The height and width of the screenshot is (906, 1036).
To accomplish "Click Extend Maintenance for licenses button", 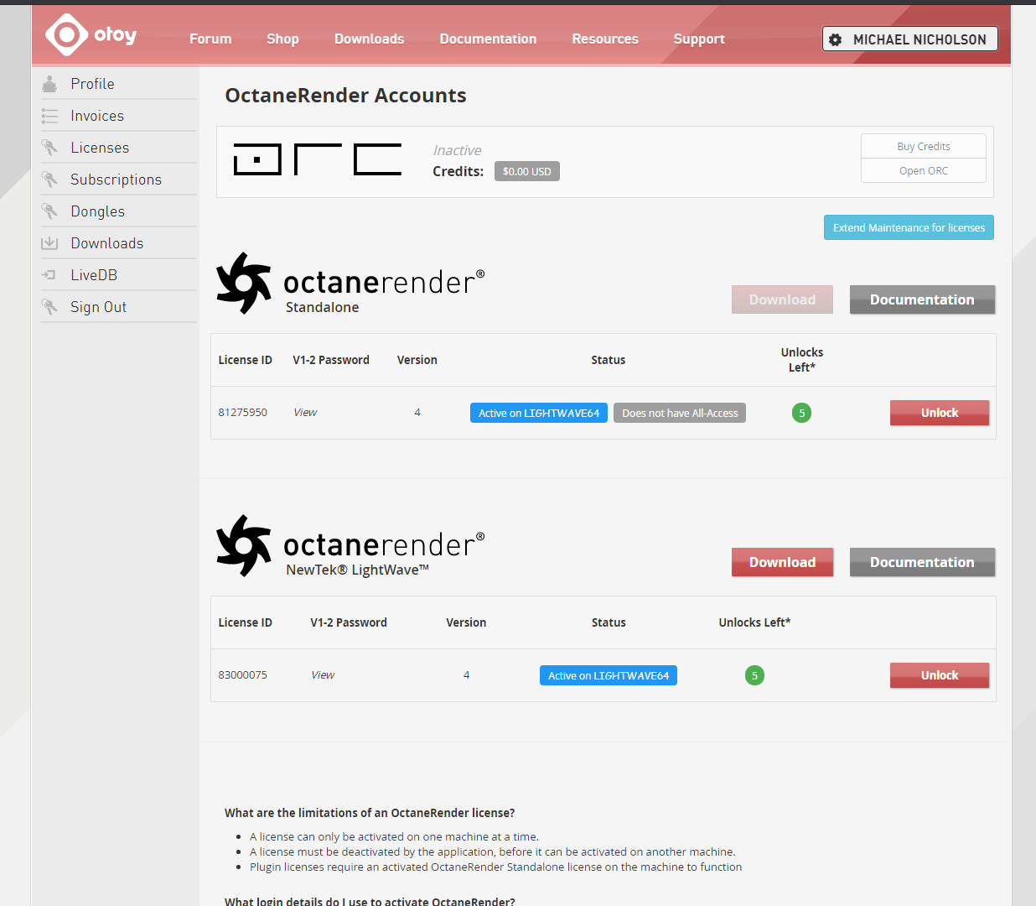I will click(909, 227).
